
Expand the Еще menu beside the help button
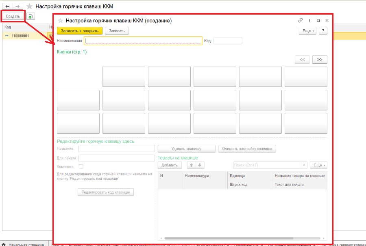[308, 31]
